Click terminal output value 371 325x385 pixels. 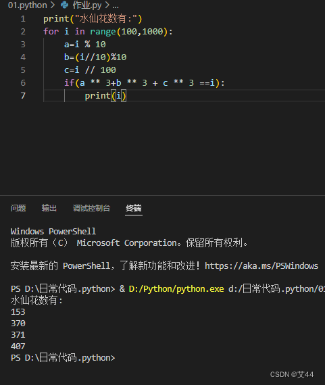[x=18, y=335]
